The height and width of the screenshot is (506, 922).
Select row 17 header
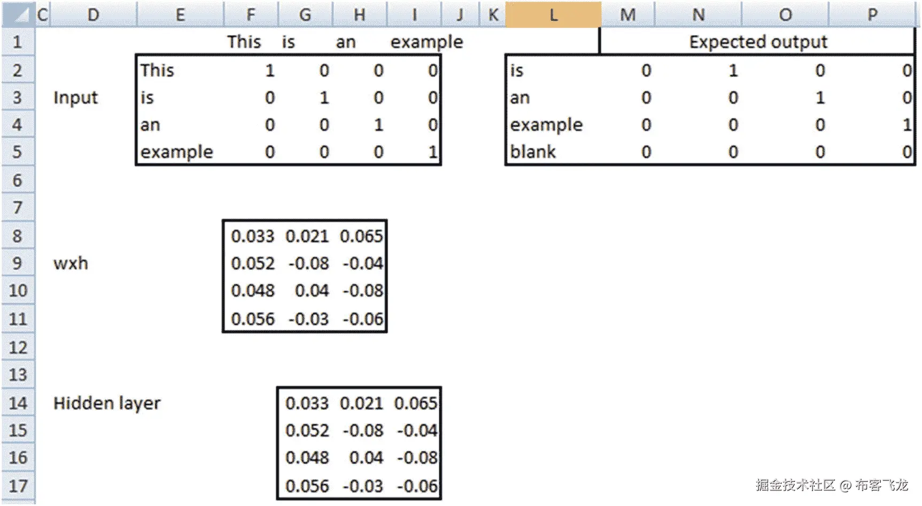point(18,486)
